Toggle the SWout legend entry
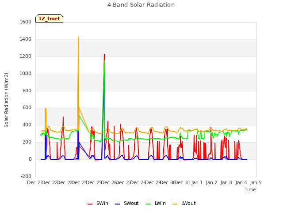This screenshot has height=212, width=283. pos(127,203)
